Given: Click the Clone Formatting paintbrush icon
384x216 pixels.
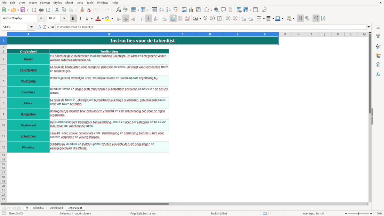Looking at the screenshot, I should pyautogui.click(x=82, y=10).
